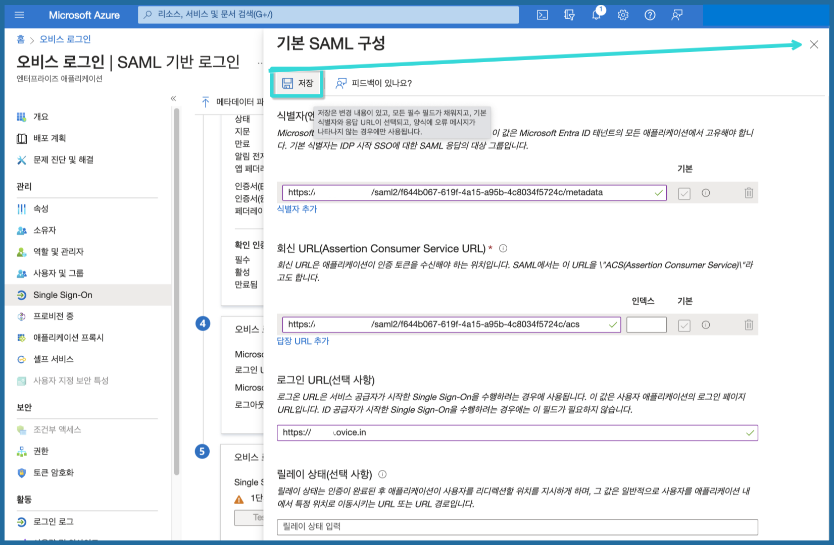Click the 릴레이 상태 입력 field

tap(517, 527)
